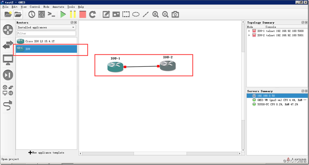Start all devices with green play icon
Screen dimensions: 309x165
pyautogui.click(x=63, y=15)
